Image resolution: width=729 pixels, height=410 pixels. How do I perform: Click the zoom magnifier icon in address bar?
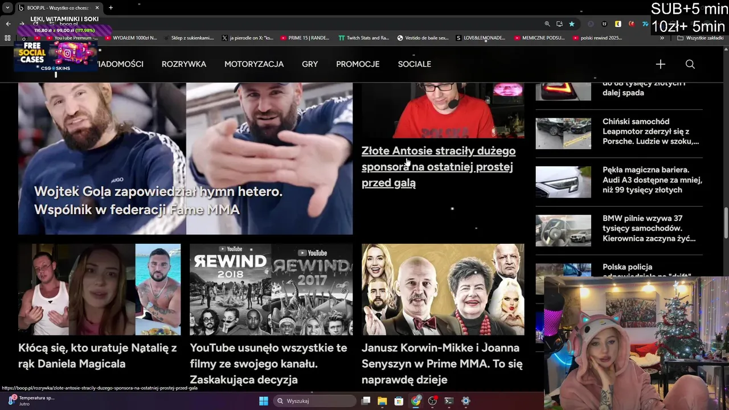[547, 24]
